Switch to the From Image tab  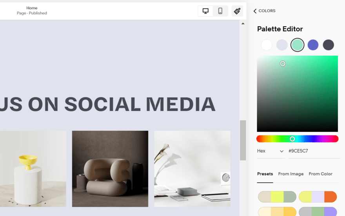coord(291,174)
